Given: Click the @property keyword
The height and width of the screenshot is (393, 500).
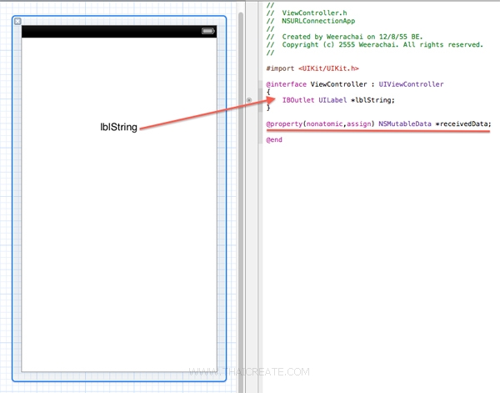Looking at the screenshot, I should click(284, 123).
